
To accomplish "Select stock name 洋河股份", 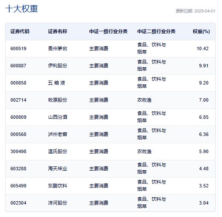I will tap(57, 203).
